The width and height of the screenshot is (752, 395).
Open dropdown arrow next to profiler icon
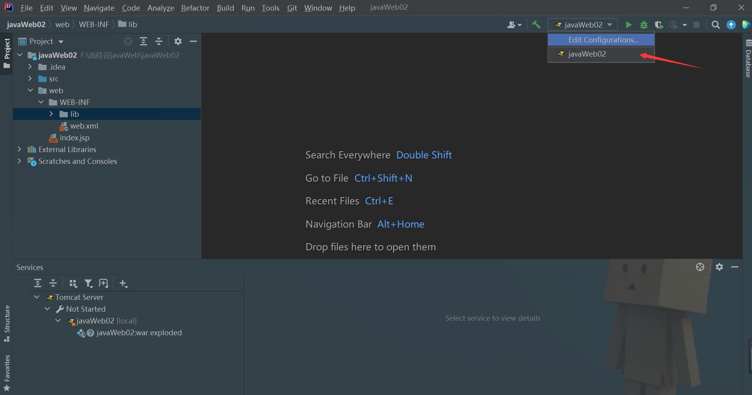pos(685,25)
